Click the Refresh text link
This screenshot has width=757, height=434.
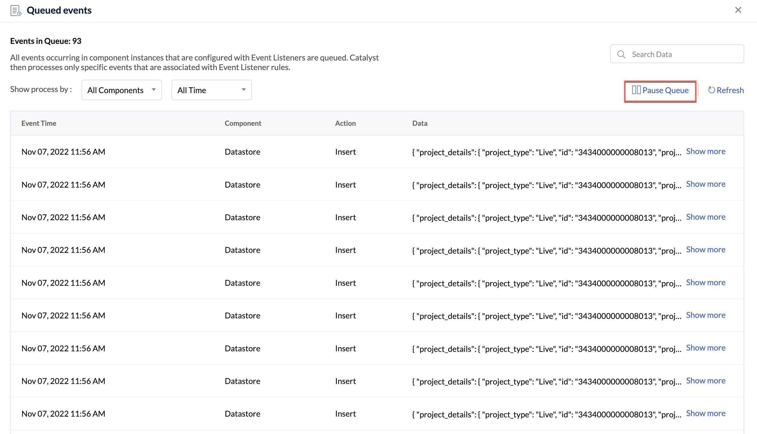point(730,90)
